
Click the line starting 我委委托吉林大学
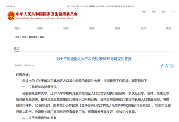pos(96,93)
